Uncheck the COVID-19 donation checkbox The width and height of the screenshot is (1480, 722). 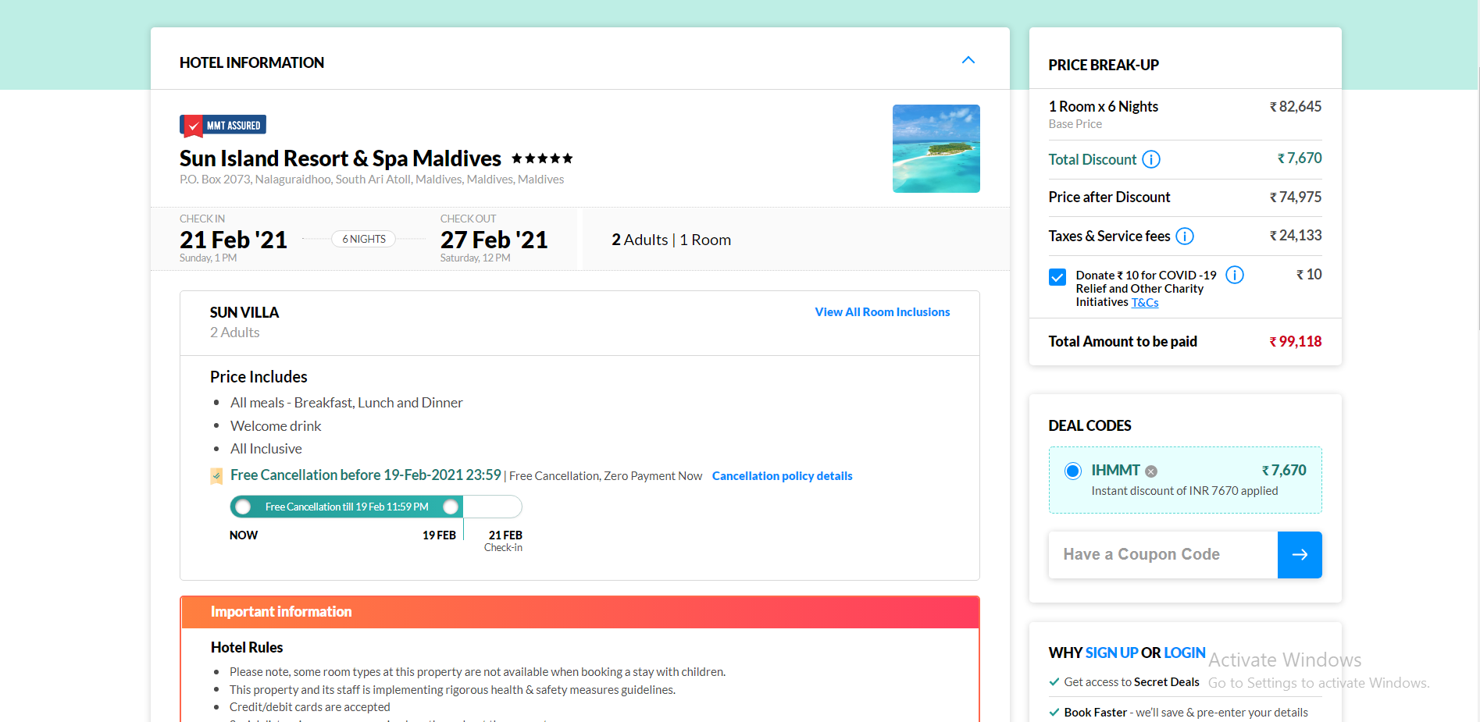(x=1057, y=277)
